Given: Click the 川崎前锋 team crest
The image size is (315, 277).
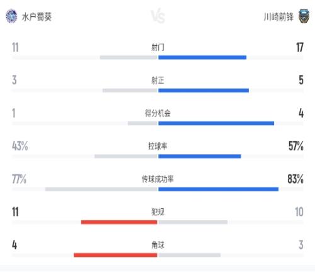Looking at the screenshot, I should 304,16.
